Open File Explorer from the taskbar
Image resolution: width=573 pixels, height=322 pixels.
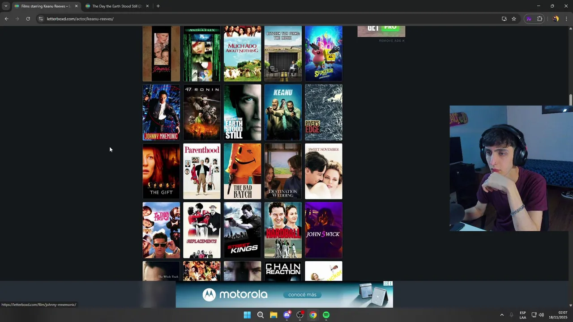(x=274, y=315)
